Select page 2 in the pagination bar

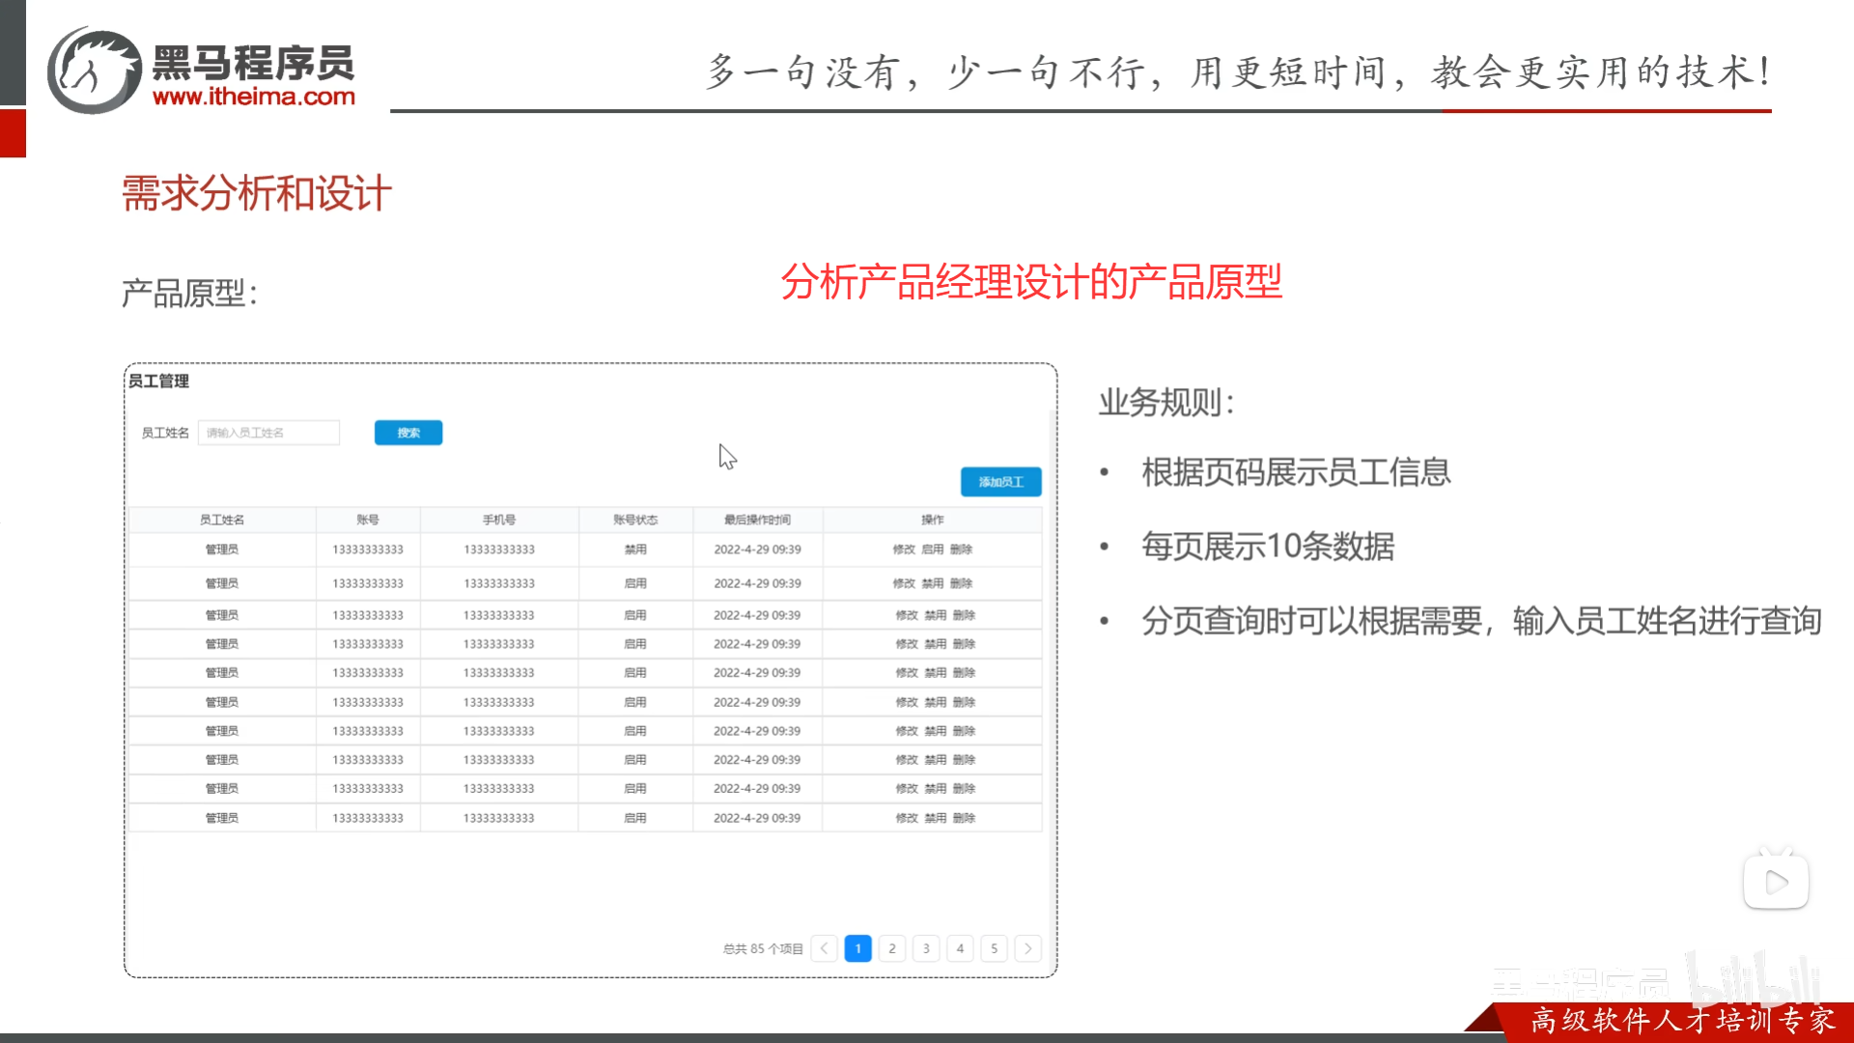(891, 948)
